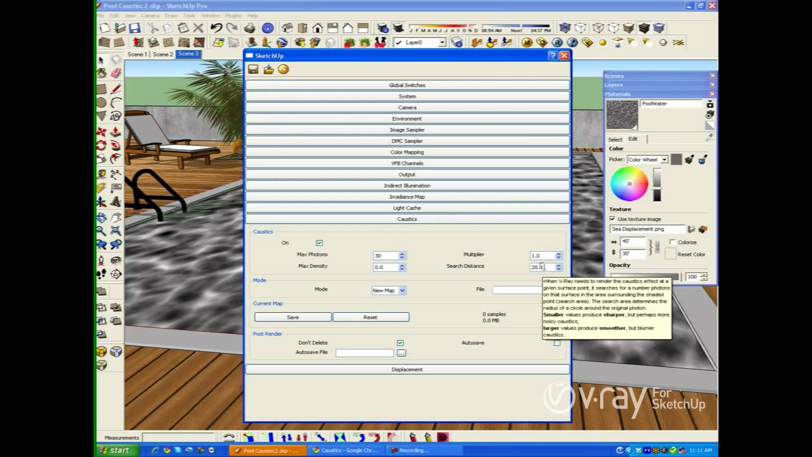
Task: Toggle the Caustics On checkbox
Action: (319, 243)
